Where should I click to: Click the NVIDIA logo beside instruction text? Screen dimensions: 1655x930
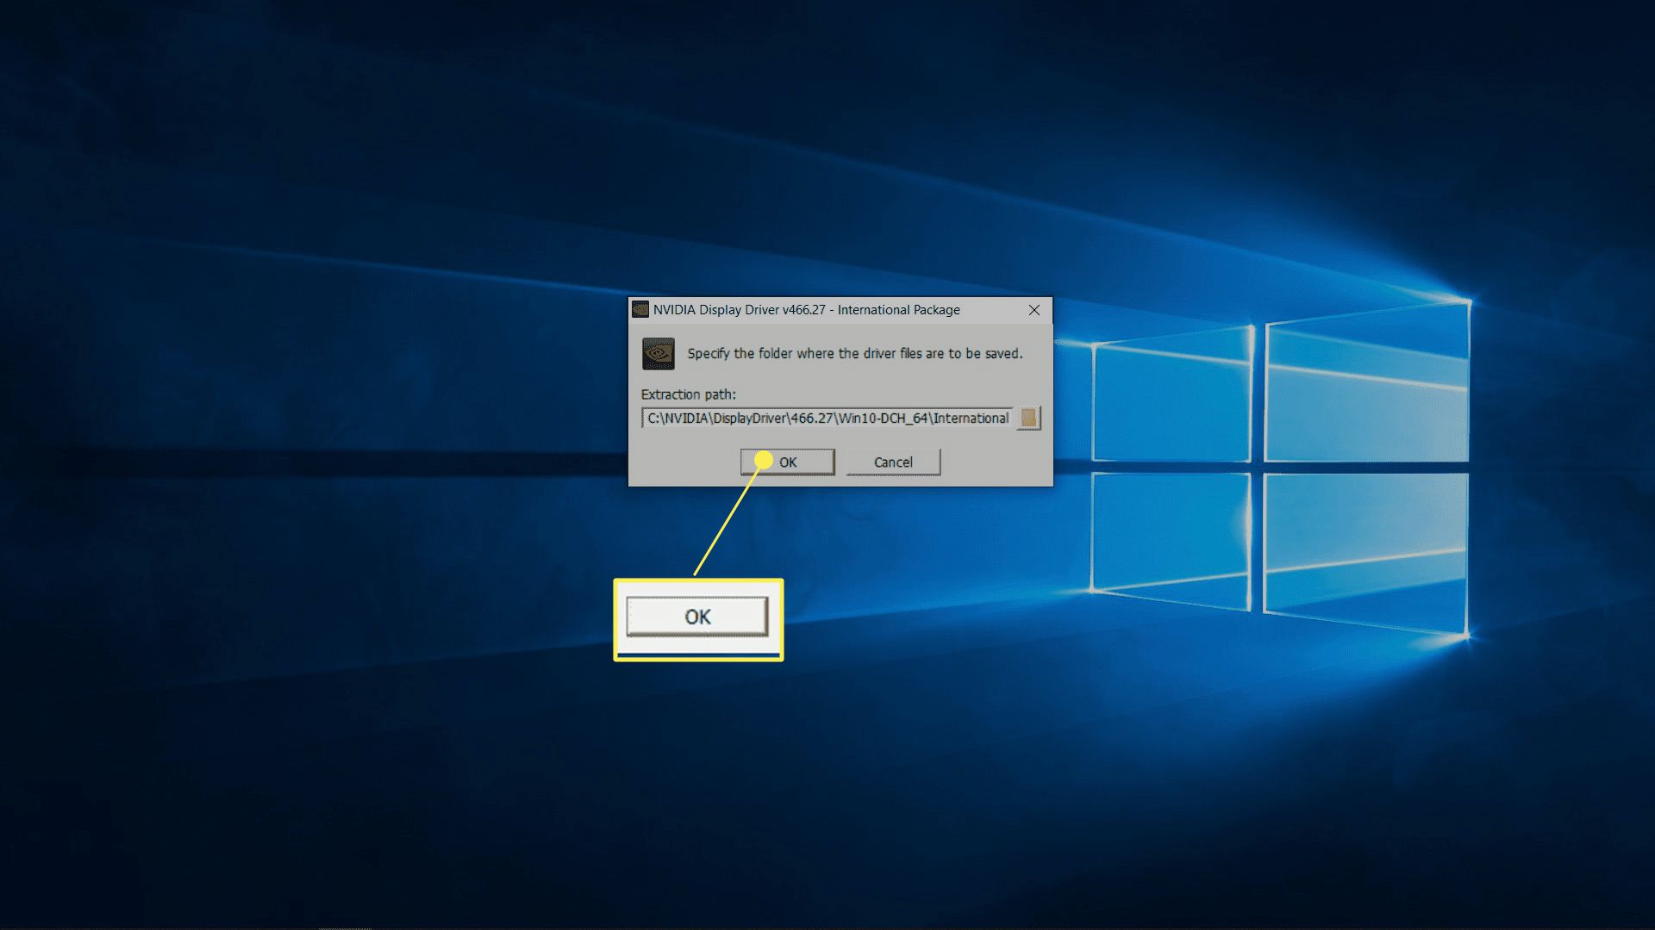[659, 354]
